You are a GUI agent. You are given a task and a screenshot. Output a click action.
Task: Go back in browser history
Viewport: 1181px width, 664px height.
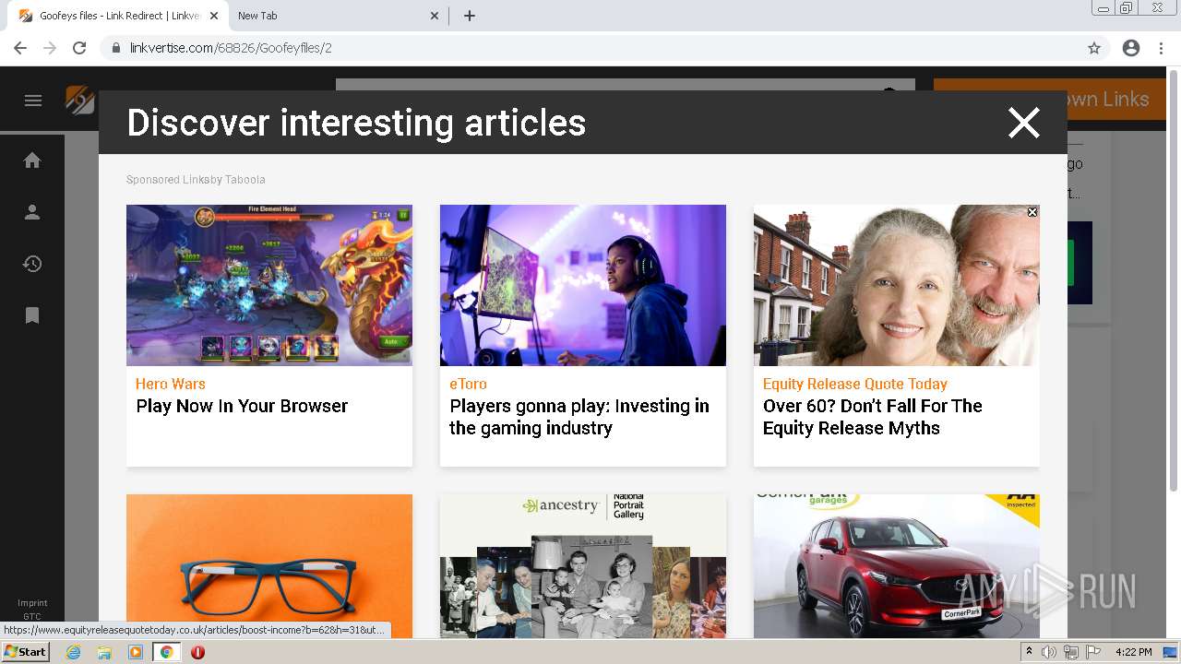click(20, 48)
